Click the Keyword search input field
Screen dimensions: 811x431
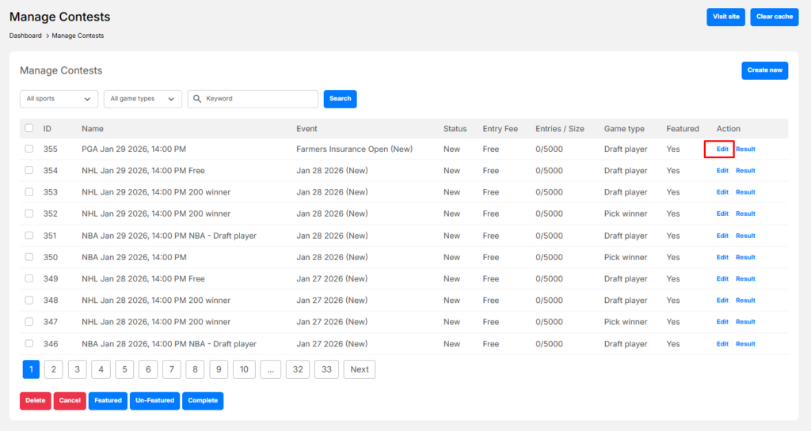point(259,99)
